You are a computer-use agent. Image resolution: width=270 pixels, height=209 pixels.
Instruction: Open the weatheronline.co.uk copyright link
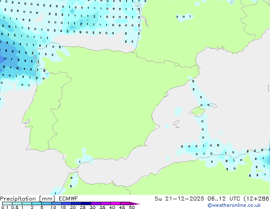[x=234, y=205]
